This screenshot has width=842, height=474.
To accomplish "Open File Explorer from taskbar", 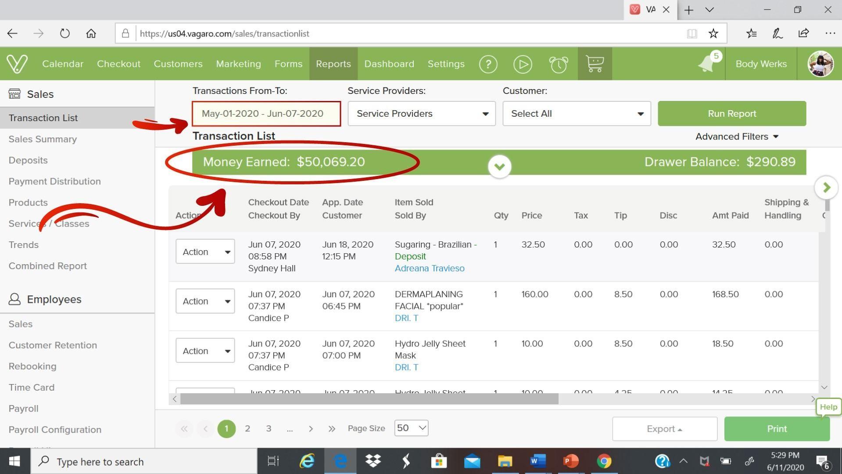I will tap(505, 461).
